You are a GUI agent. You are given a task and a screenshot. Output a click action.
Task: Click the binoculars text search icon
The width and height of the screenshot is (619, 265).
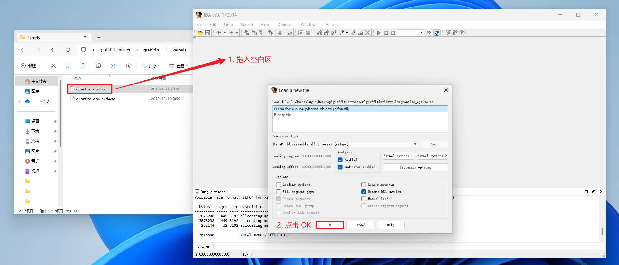(x=254, y=33)
